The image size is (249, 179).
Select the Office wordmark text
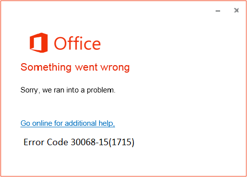(77, 43)
